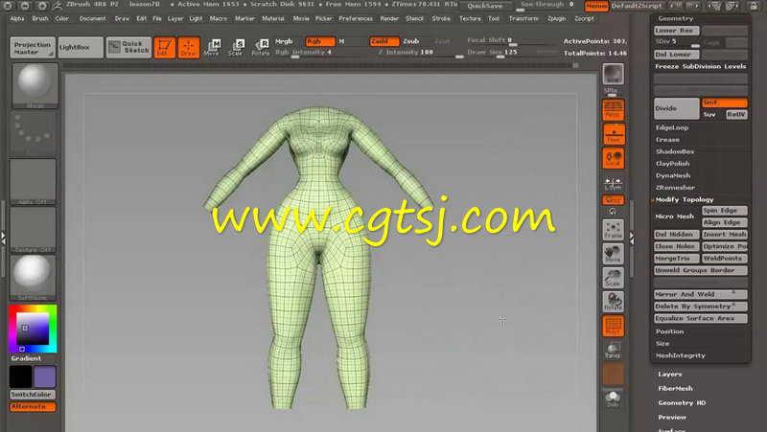
Task: Click the Edit mode icon
Action: tap(164, 47)
